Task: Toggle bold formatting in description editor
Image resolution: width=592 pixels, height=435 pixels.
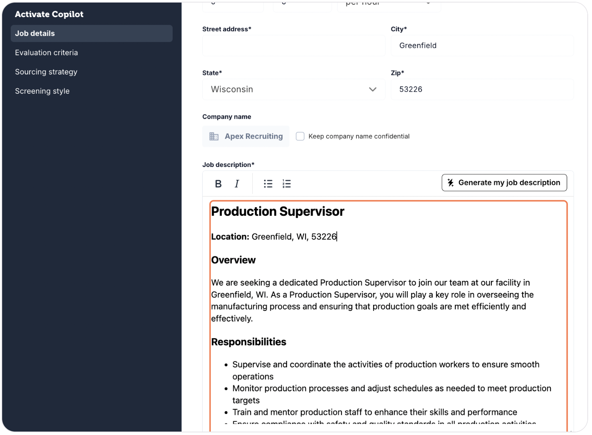Action: pyautogui.click(x=218, y=184)
